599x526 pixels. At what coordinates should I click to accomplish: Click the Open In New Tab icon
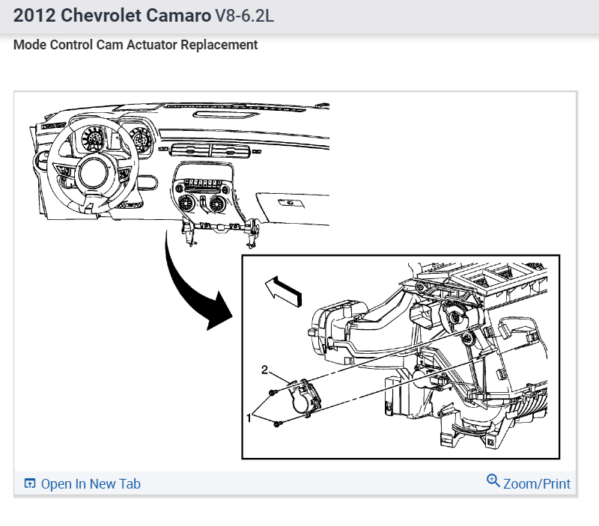tap(30, 483)
